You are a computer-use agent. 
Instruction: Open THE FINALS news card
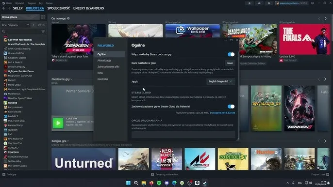(x=305, y=39)
